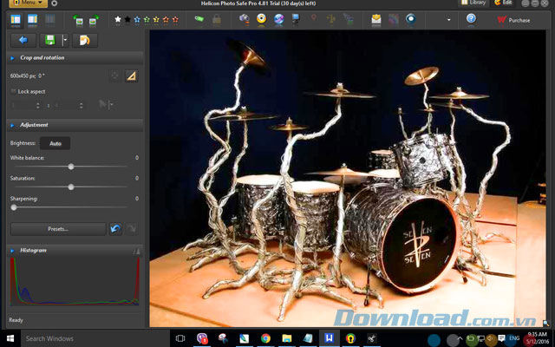
Task: Rotate the image with the left rotate icon
Action: [79, 19]
